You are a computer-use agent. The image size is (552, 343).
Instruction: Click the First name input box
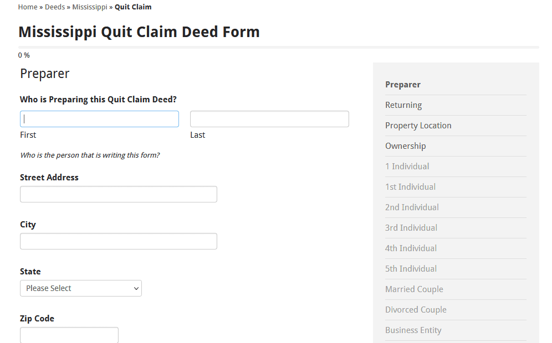pyautogui.click(x=99, y=118)
